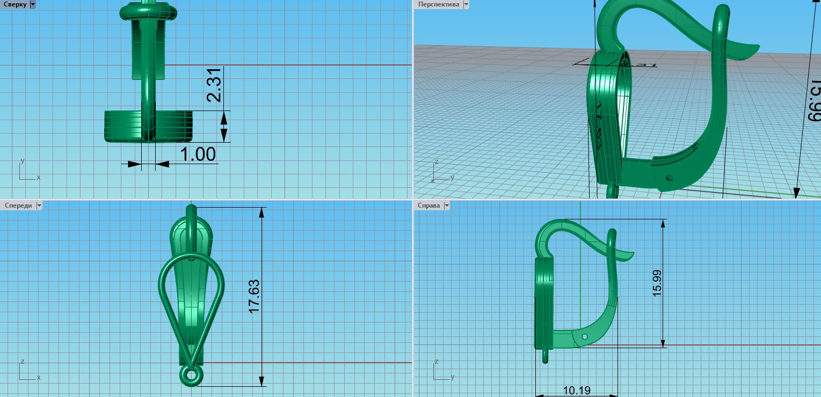This screenshot has width=821, height=397.
Task: Expand the Спереди viewport menu arrow
Action: (x=39, y=205)
